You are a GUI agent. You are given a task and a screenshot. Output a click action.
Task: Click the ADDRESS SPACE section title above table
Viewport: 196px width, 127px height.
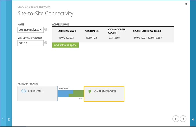pyautogui.click(x=60, y=24)
